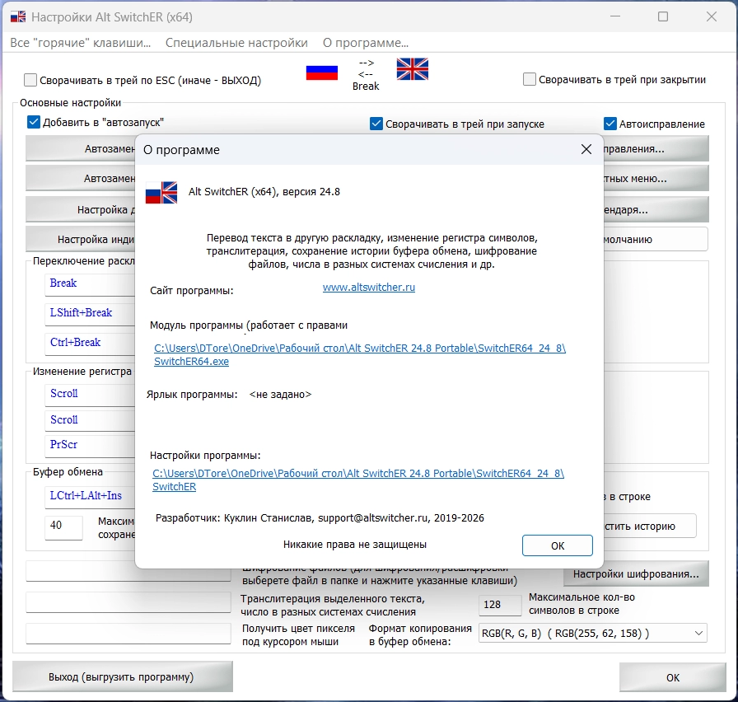Toggle "Сворачивать в трей по ESC" checkbox
This screenshot has width=738, height=702.
tap(30, 80)
